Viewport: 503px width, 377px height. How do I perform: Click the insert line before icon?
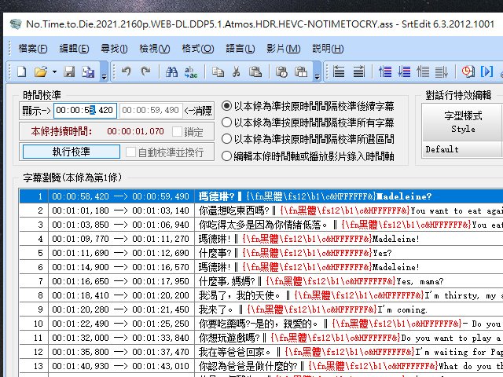tap(339, 71)
